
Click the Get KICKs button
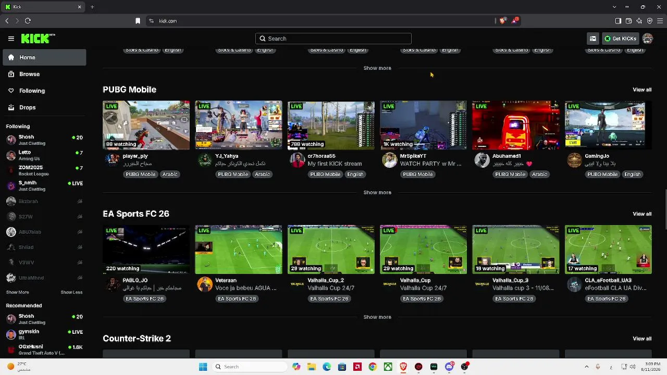[x=621, y=39]
